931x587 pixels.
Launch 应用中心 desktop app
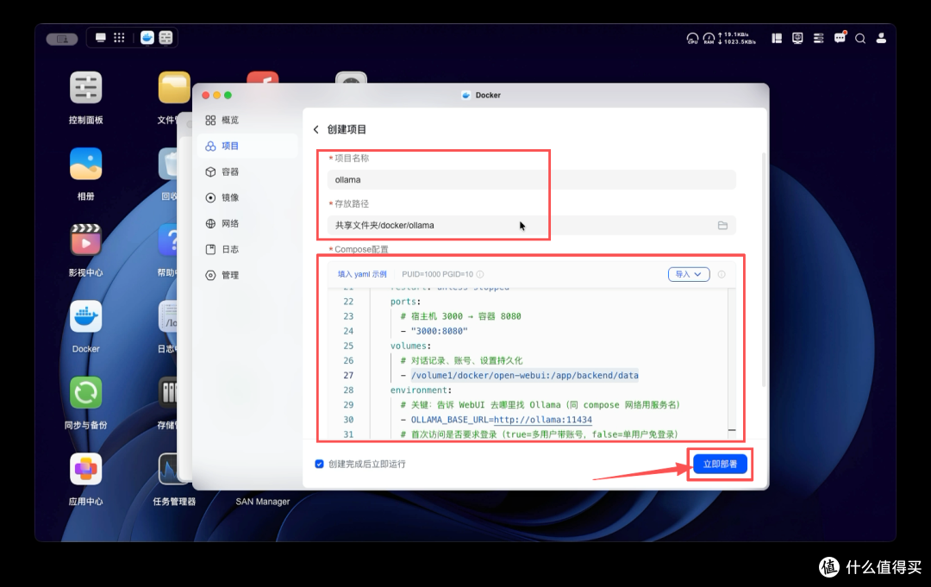(x=85, y=469)
